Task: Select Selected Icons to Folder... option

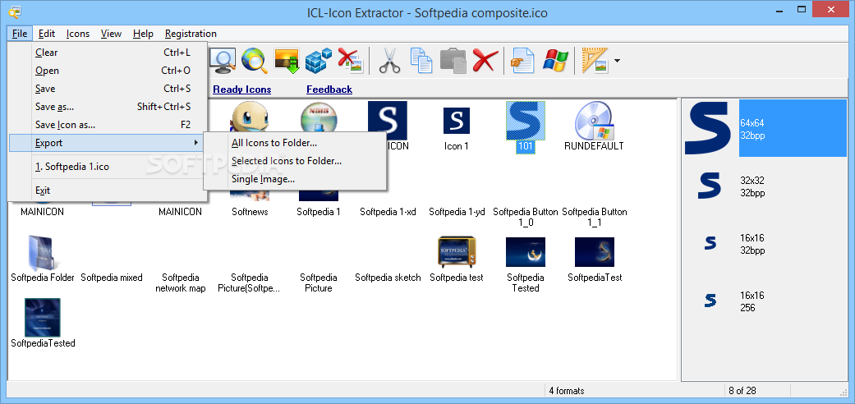Action: [295, 161]
